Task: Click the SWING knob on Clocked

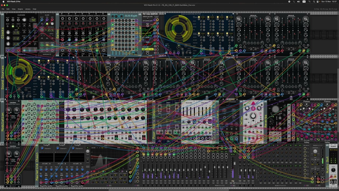Action: coord(24,27)
